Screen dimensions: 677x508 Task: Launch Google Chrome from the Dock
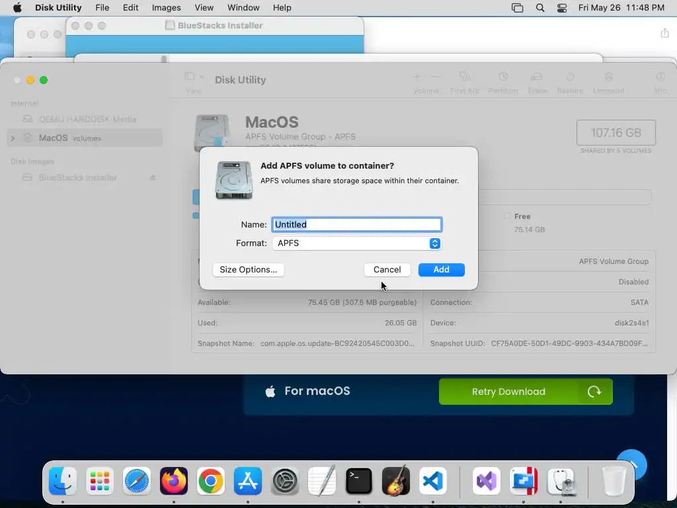[211, 481]
